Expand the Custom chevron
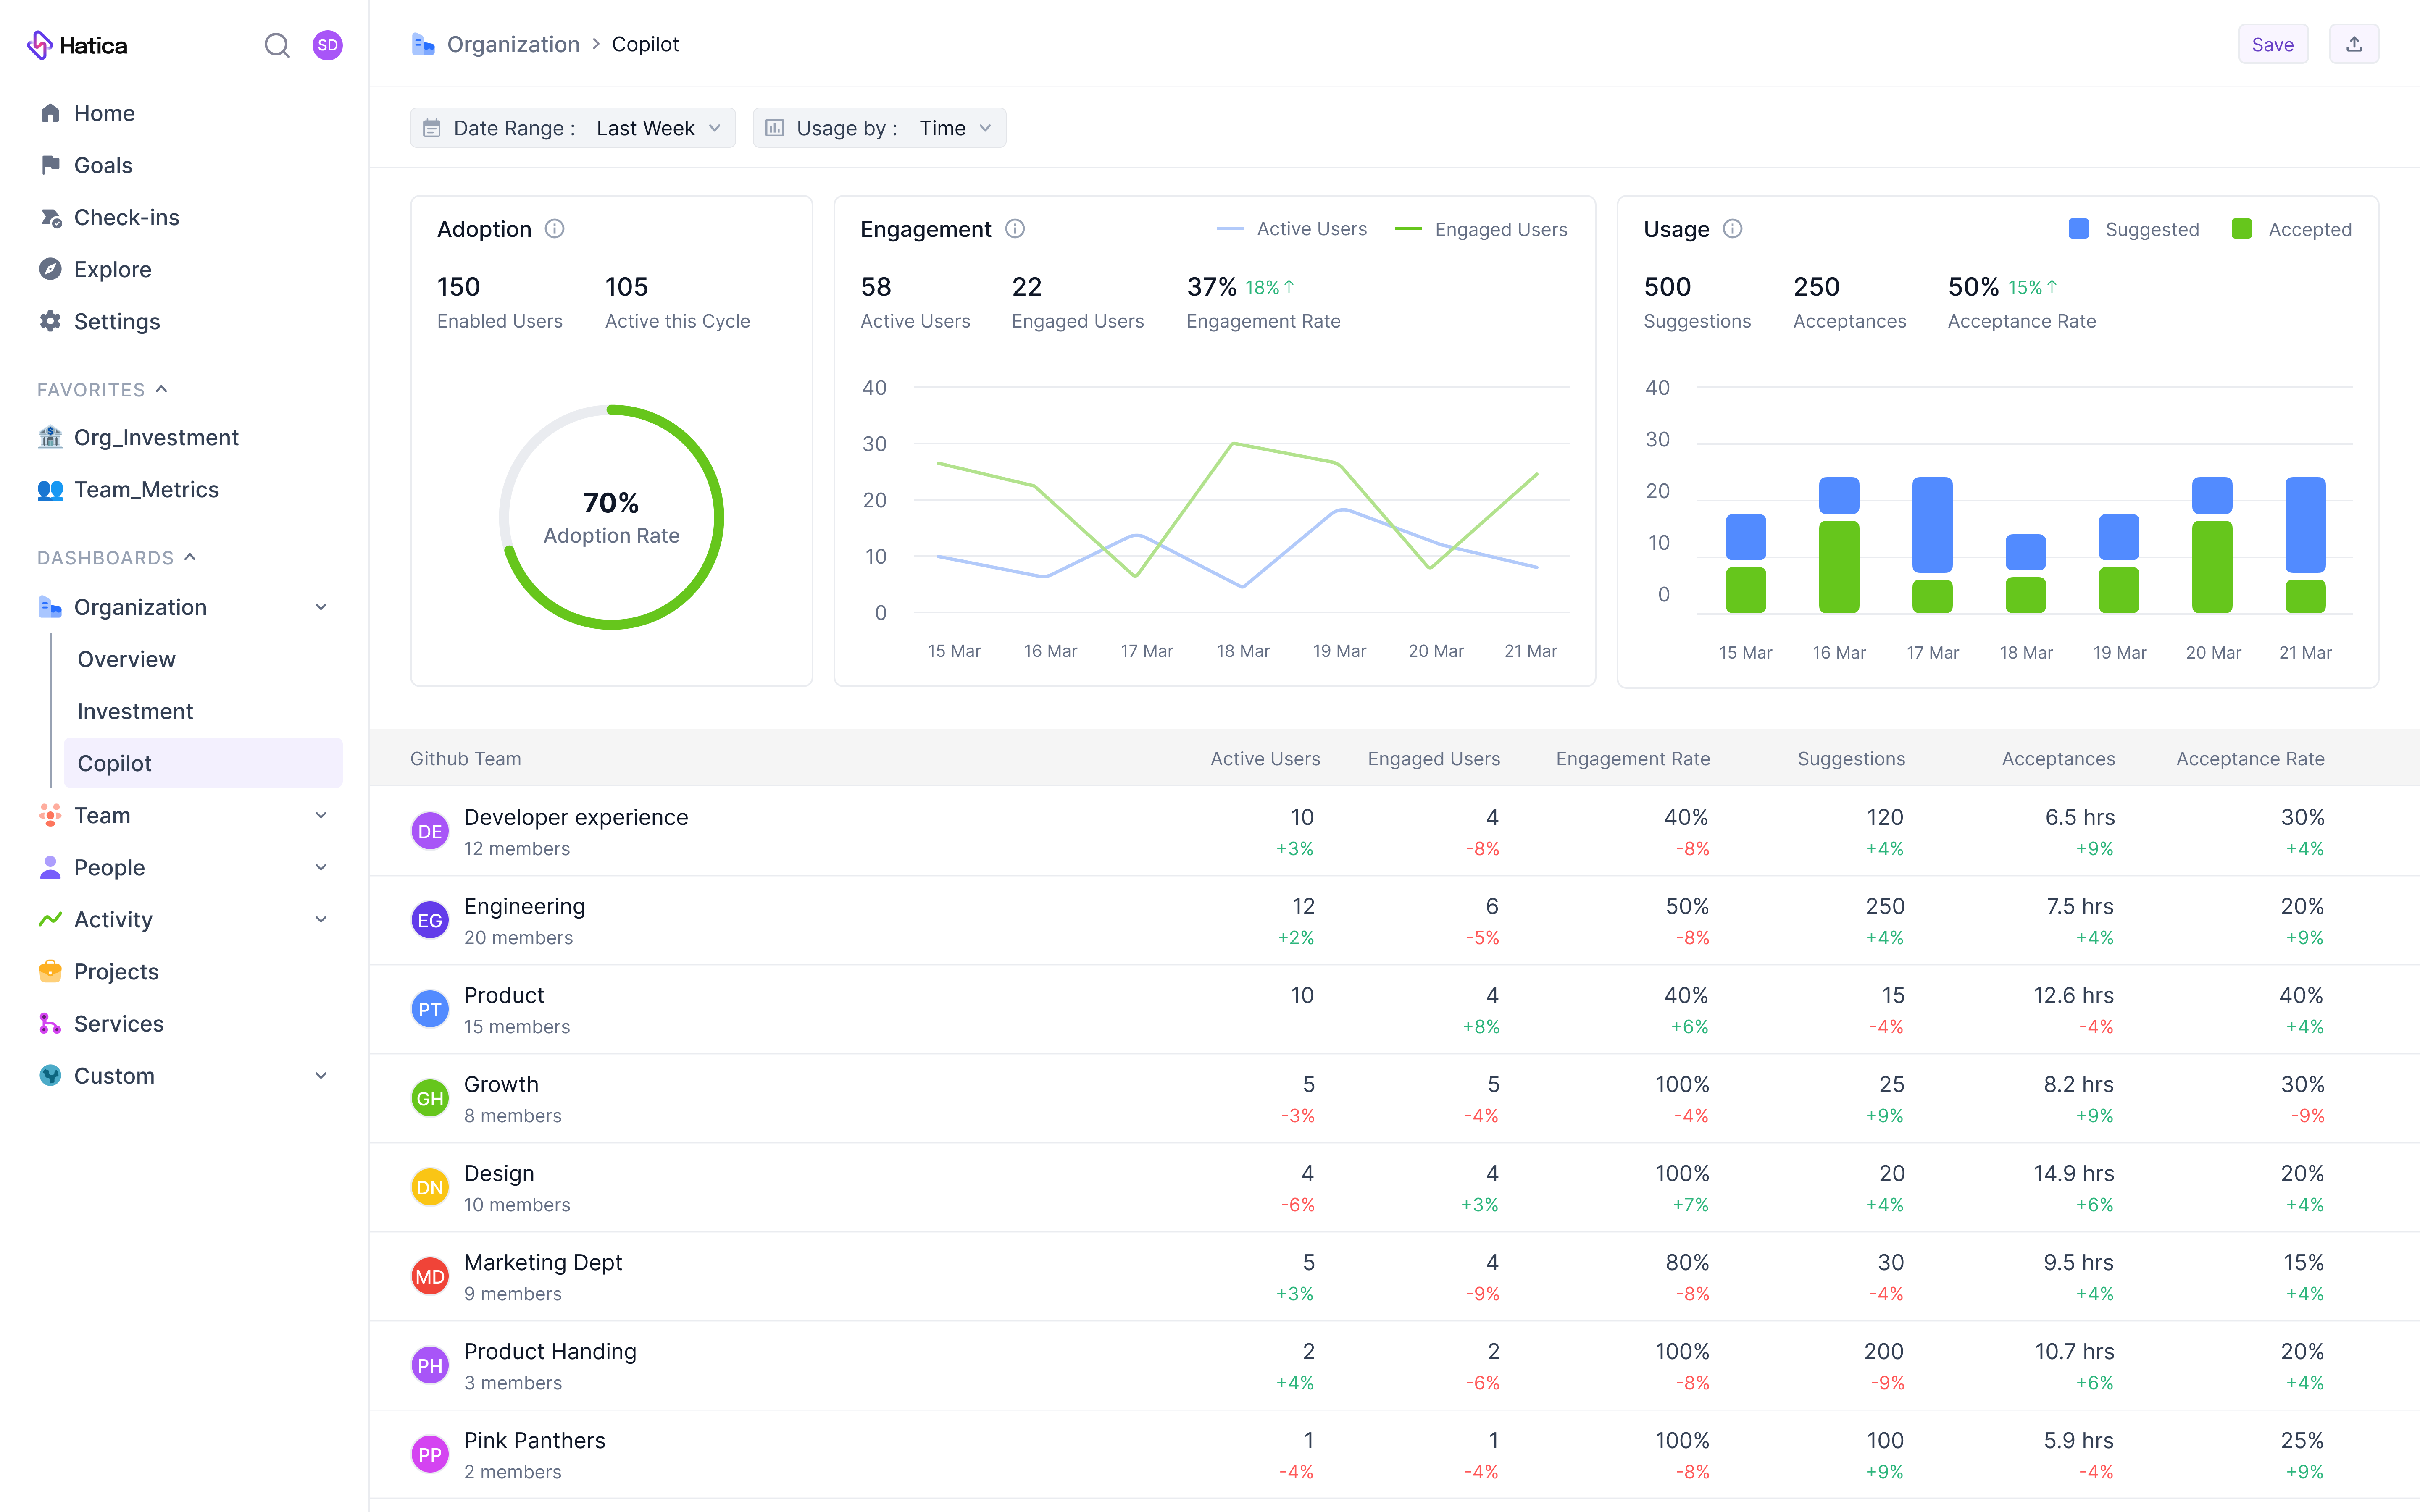Viewport: 2420px width, 1512px height. tap(321, 1075)
